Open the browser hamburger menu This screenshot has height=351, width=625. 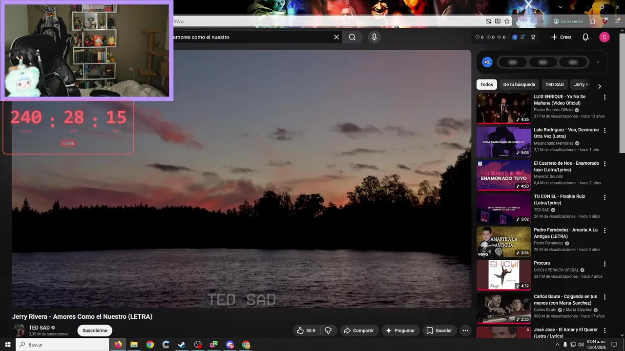click(617, 21)
